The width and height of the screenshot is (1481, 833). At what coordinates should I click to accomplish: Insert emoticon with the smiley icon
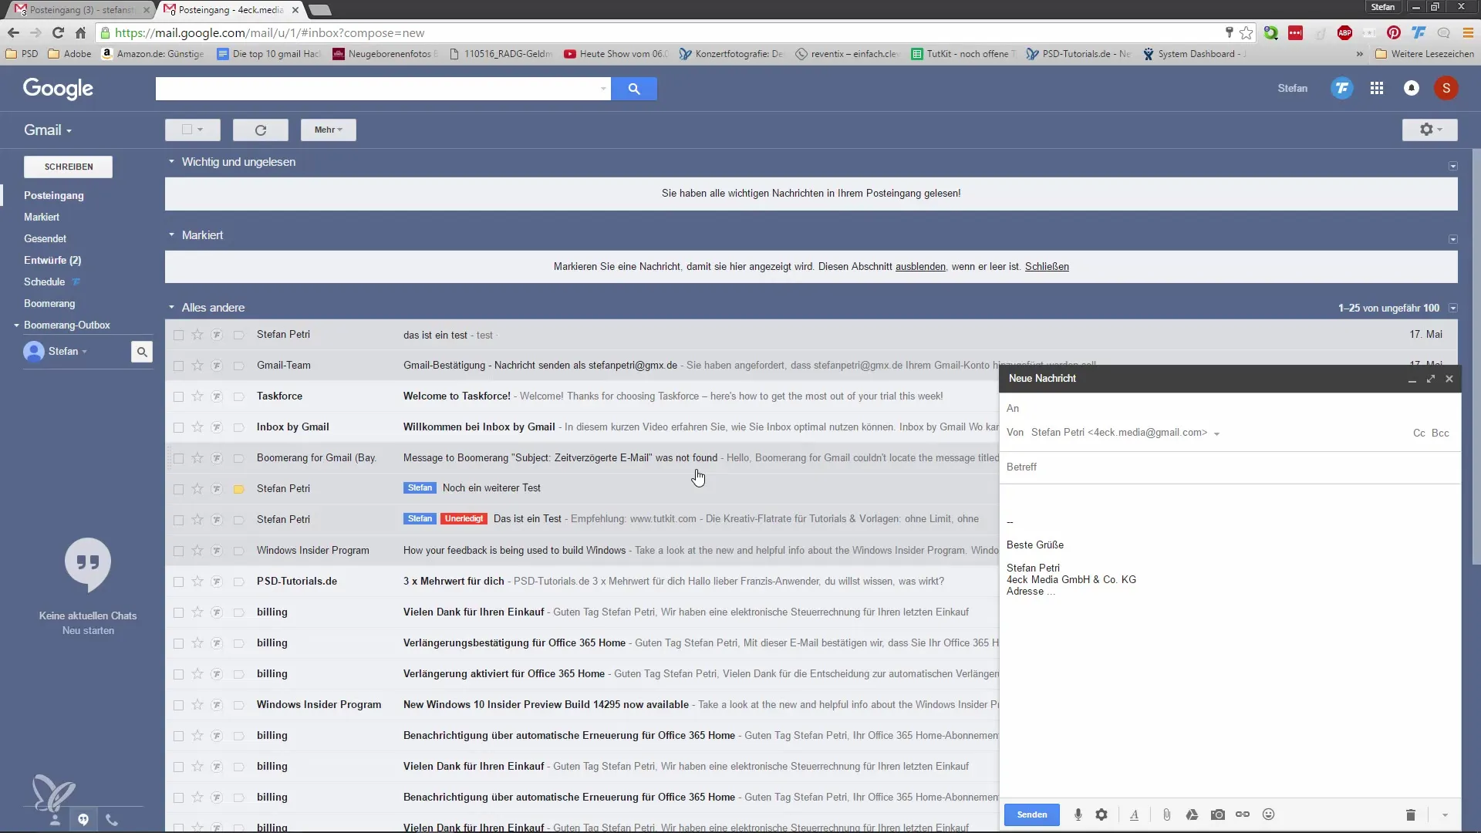point(1268,814)
